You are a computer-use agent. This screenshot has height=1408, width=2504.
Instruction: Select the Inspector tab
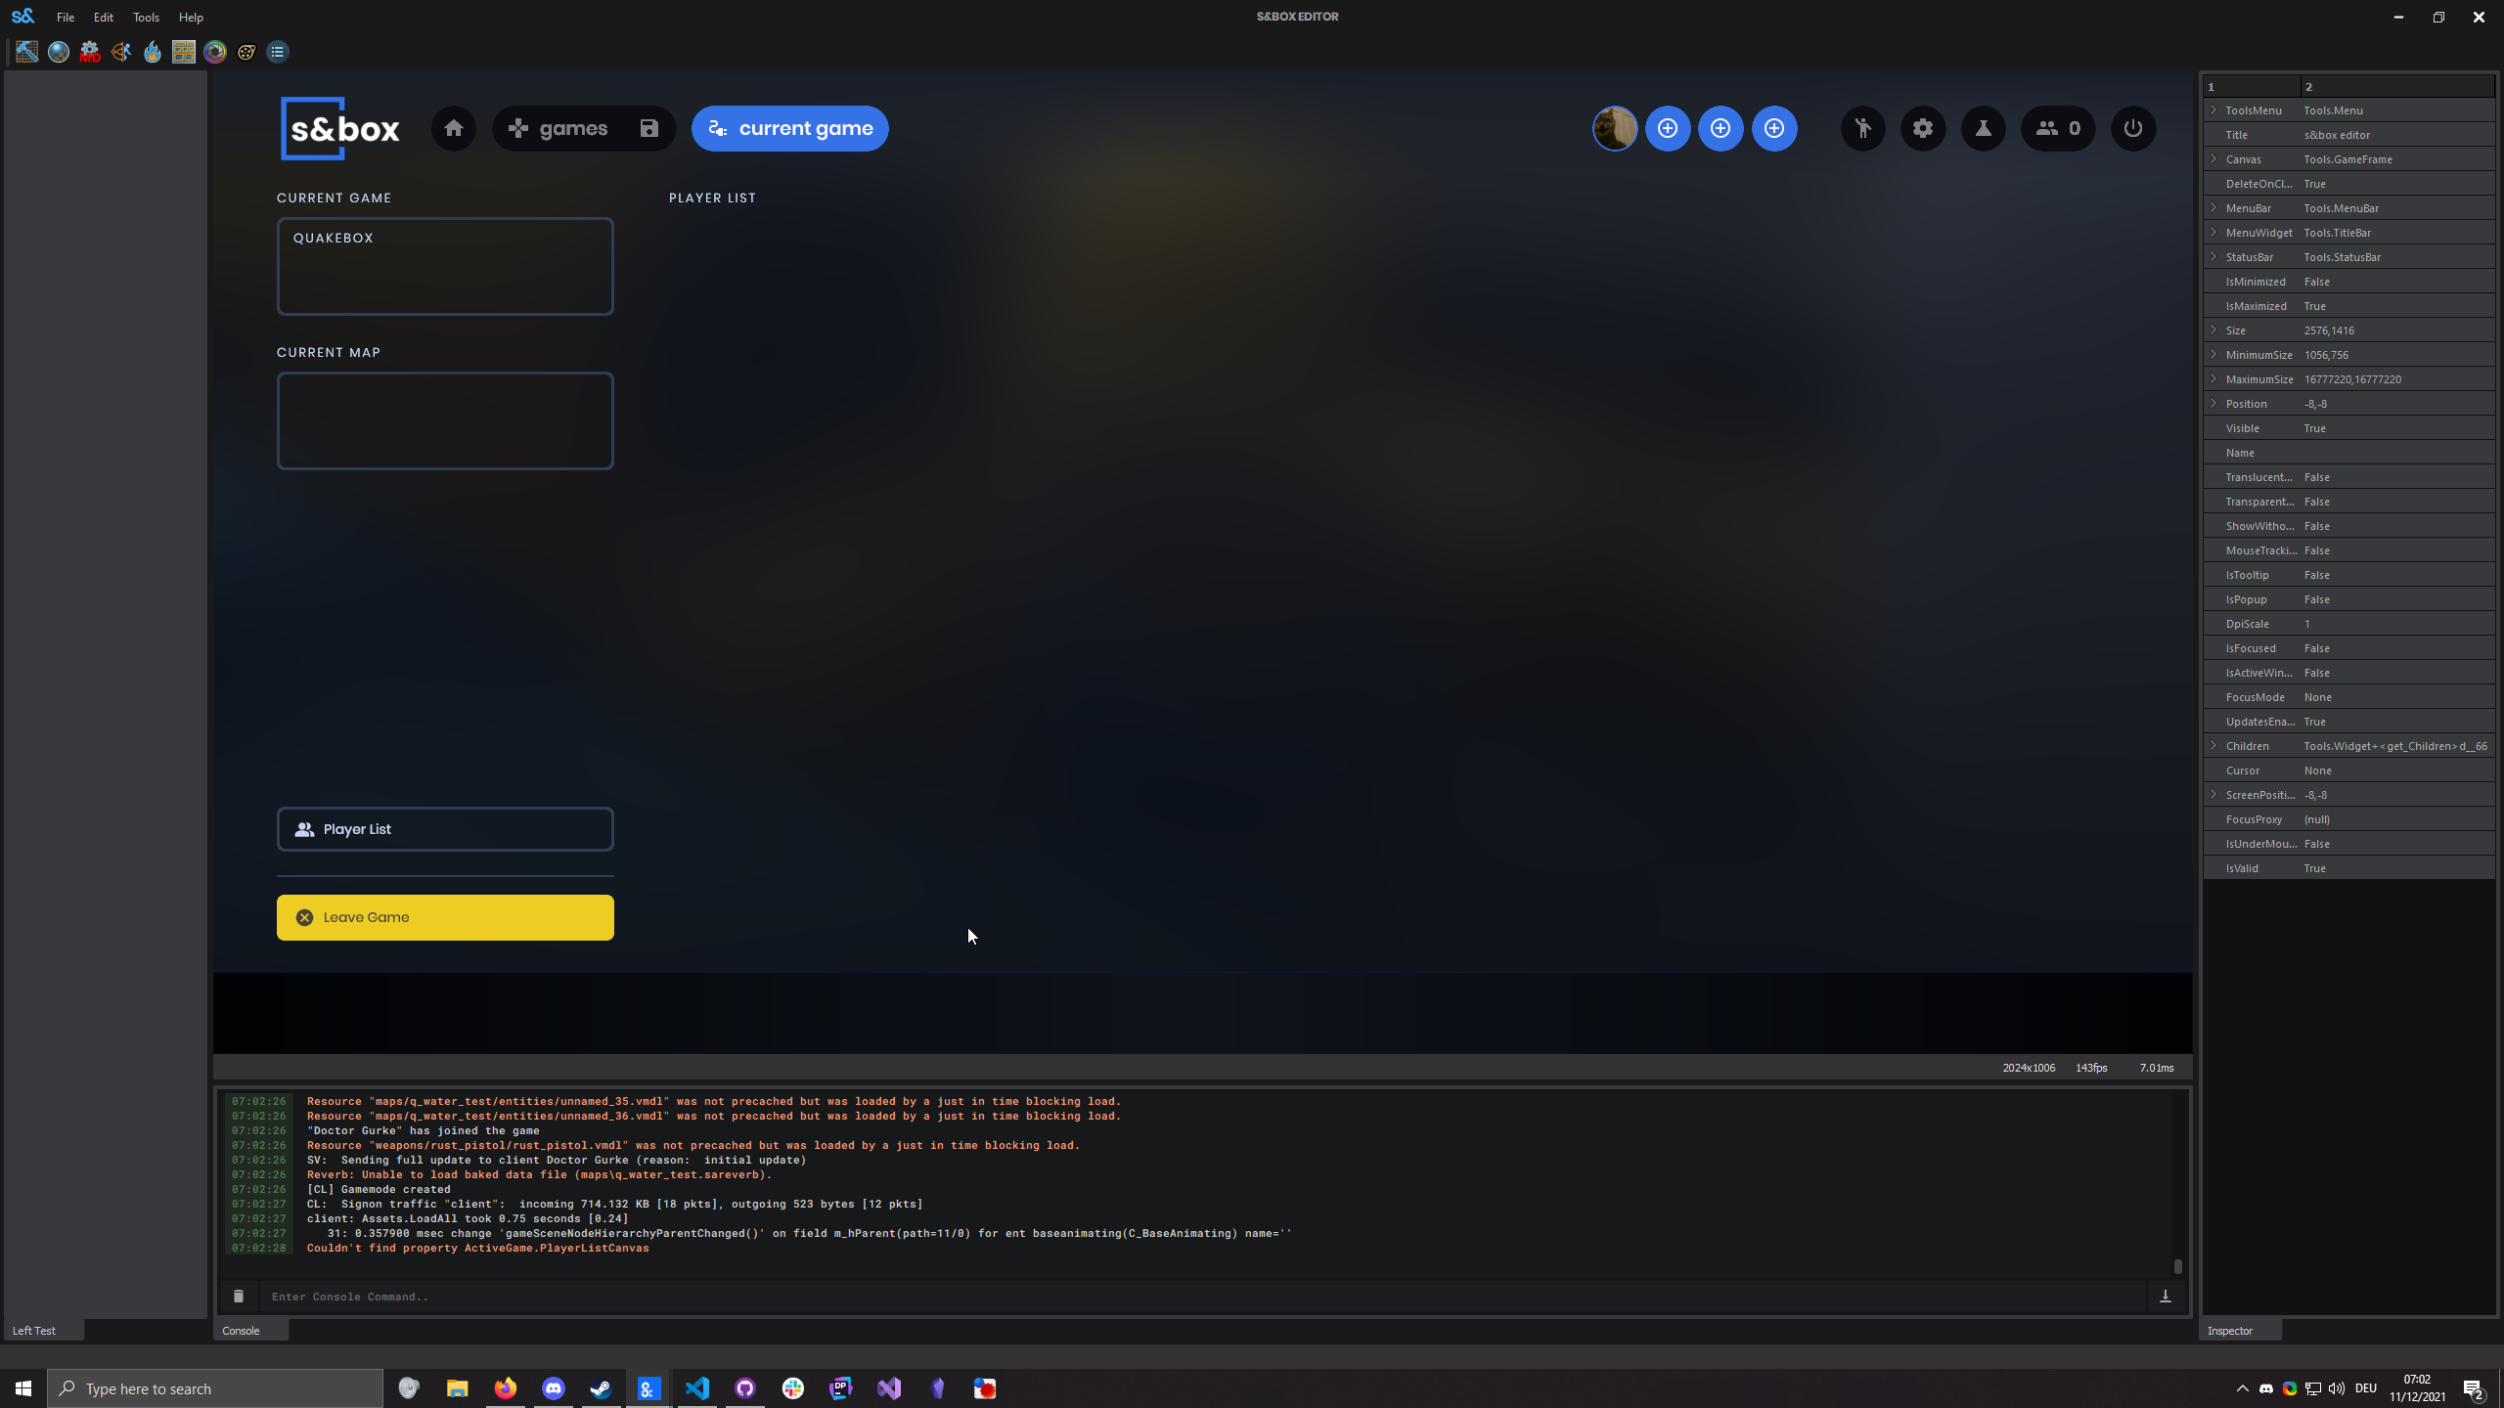click(x=2240, y=1331)
